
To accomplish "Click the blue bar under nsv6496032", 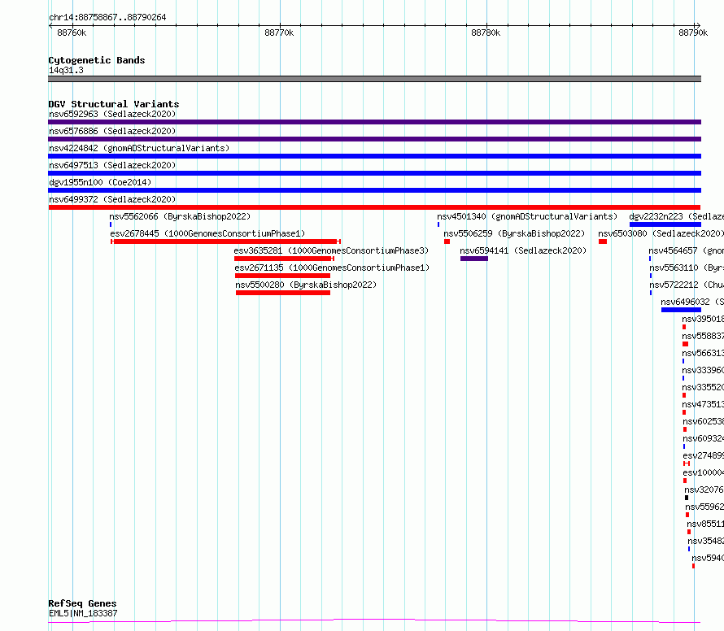I will tap(681, 310).
